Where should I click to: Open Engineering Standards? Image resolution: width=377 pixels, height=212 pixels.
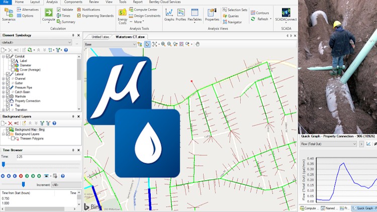[x=95, y=16]
